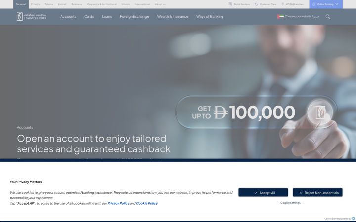
Task: Switch to the Islamic tab
Action: click(x=125, y=4)
